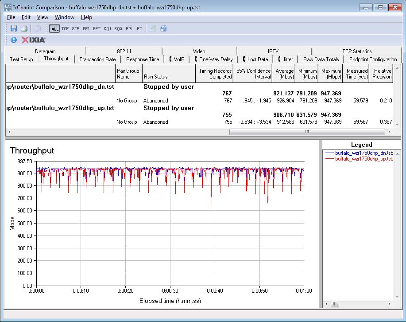Open the Edit menu
Viewport: 406px width, 322px height.
(x=26, y=17)
